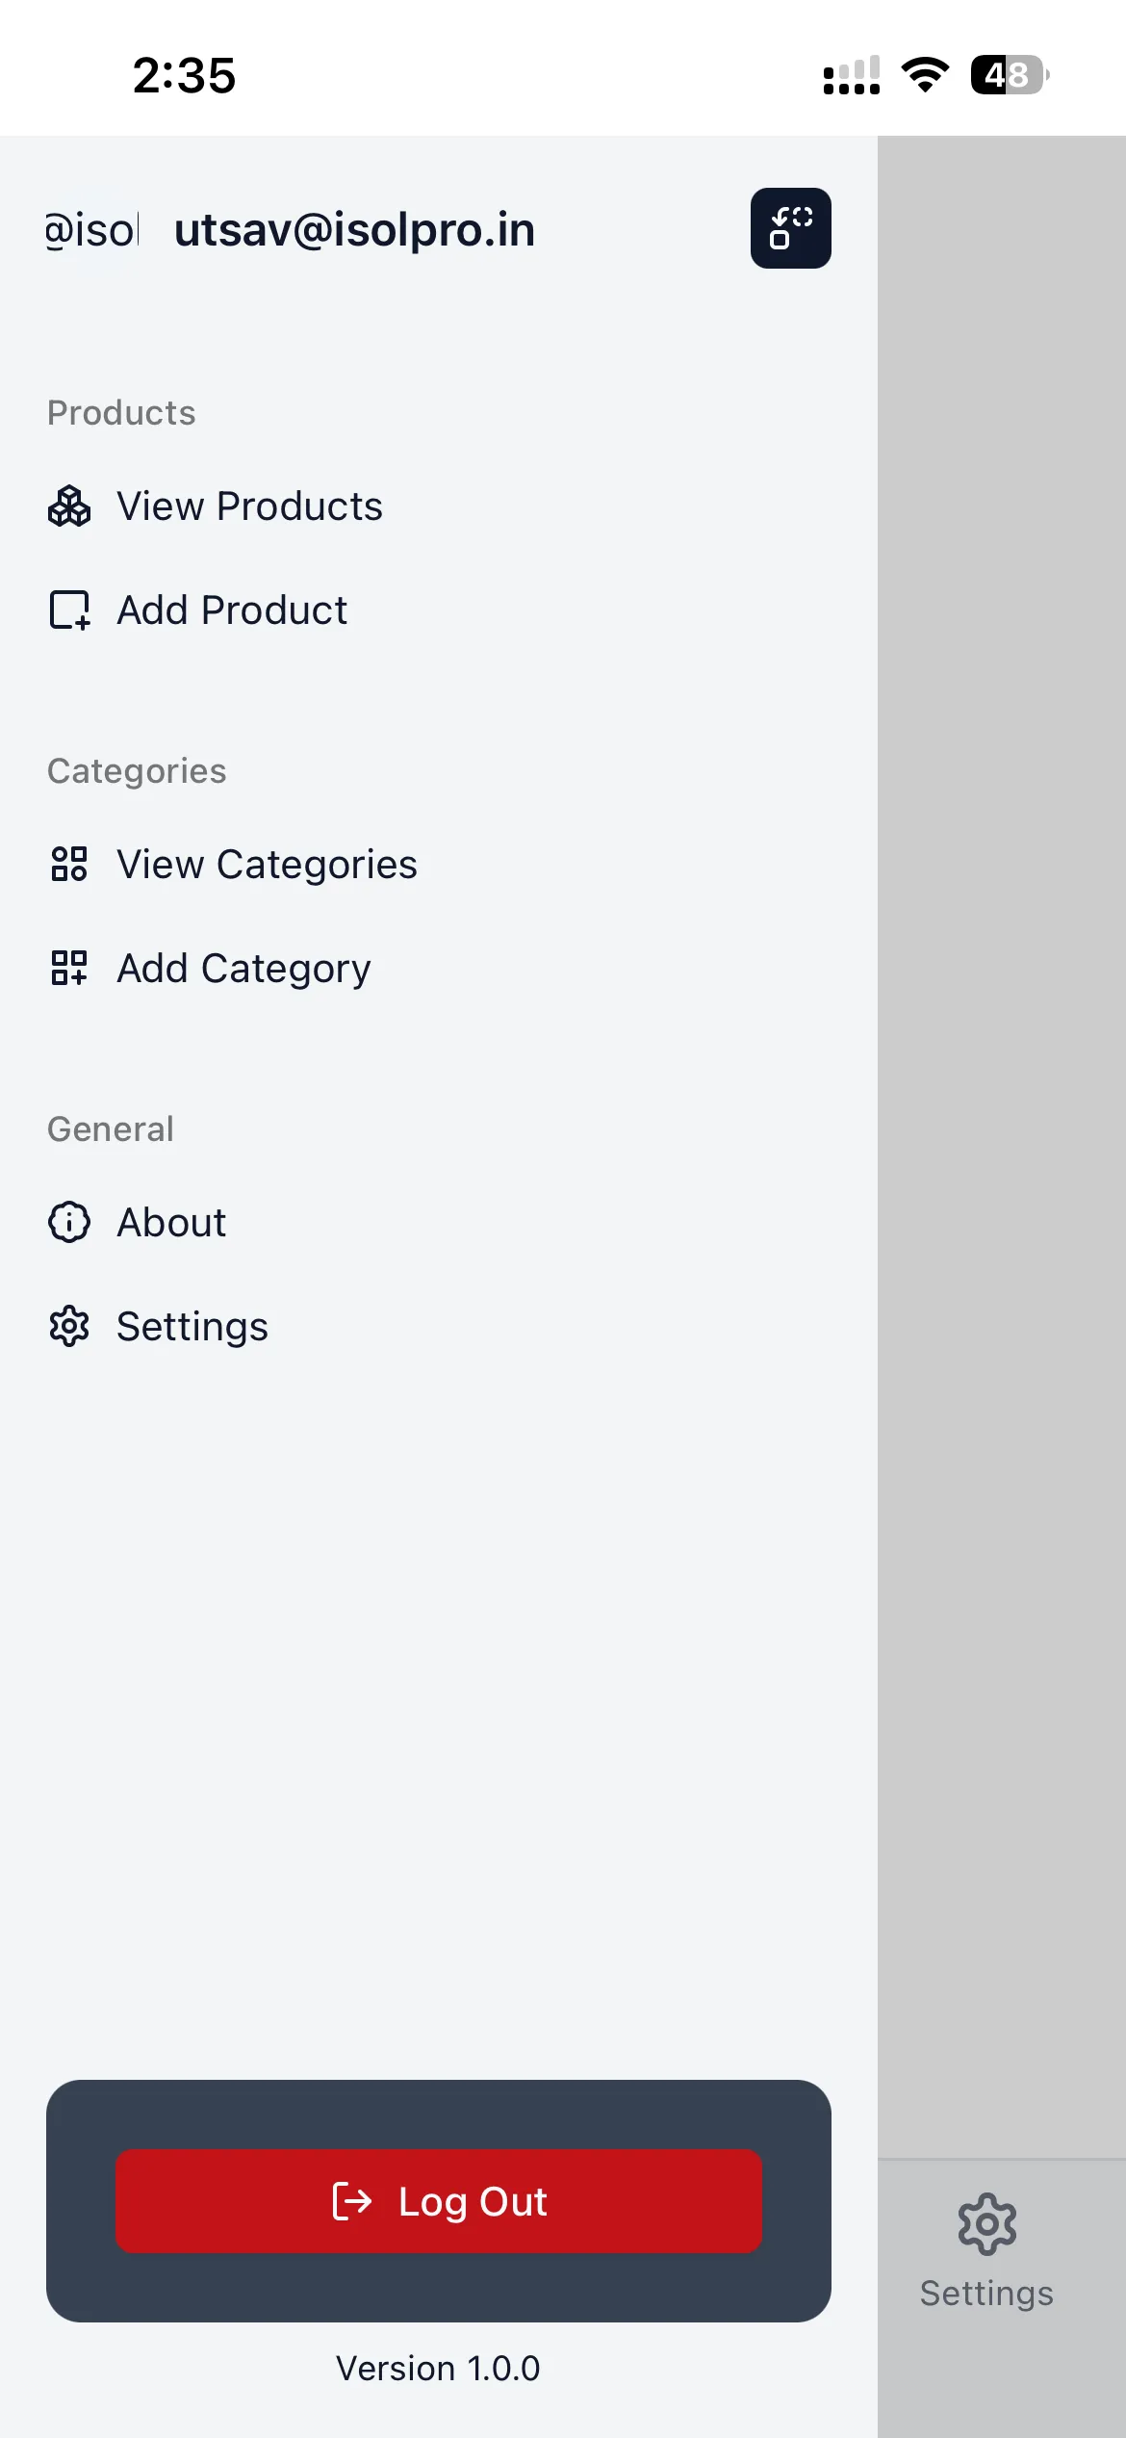Click the info circle About icon
The width and height of the screenshot is (1126, 2438).
(x=69, y=1223)
